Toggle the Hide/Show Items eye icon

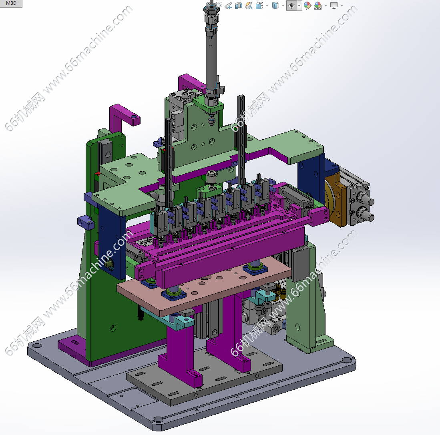click(x=292, y=6)
